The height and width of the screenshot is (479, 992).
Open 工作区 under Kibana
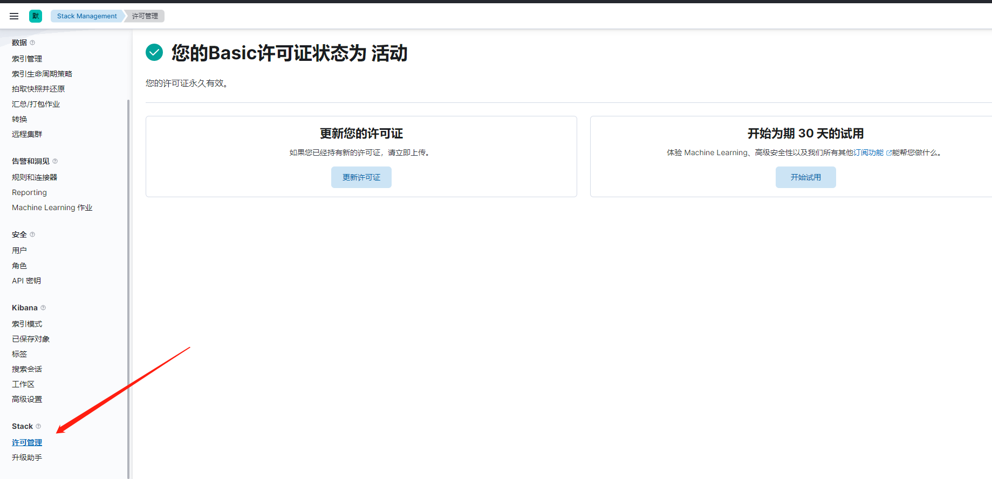pos(23,384)
